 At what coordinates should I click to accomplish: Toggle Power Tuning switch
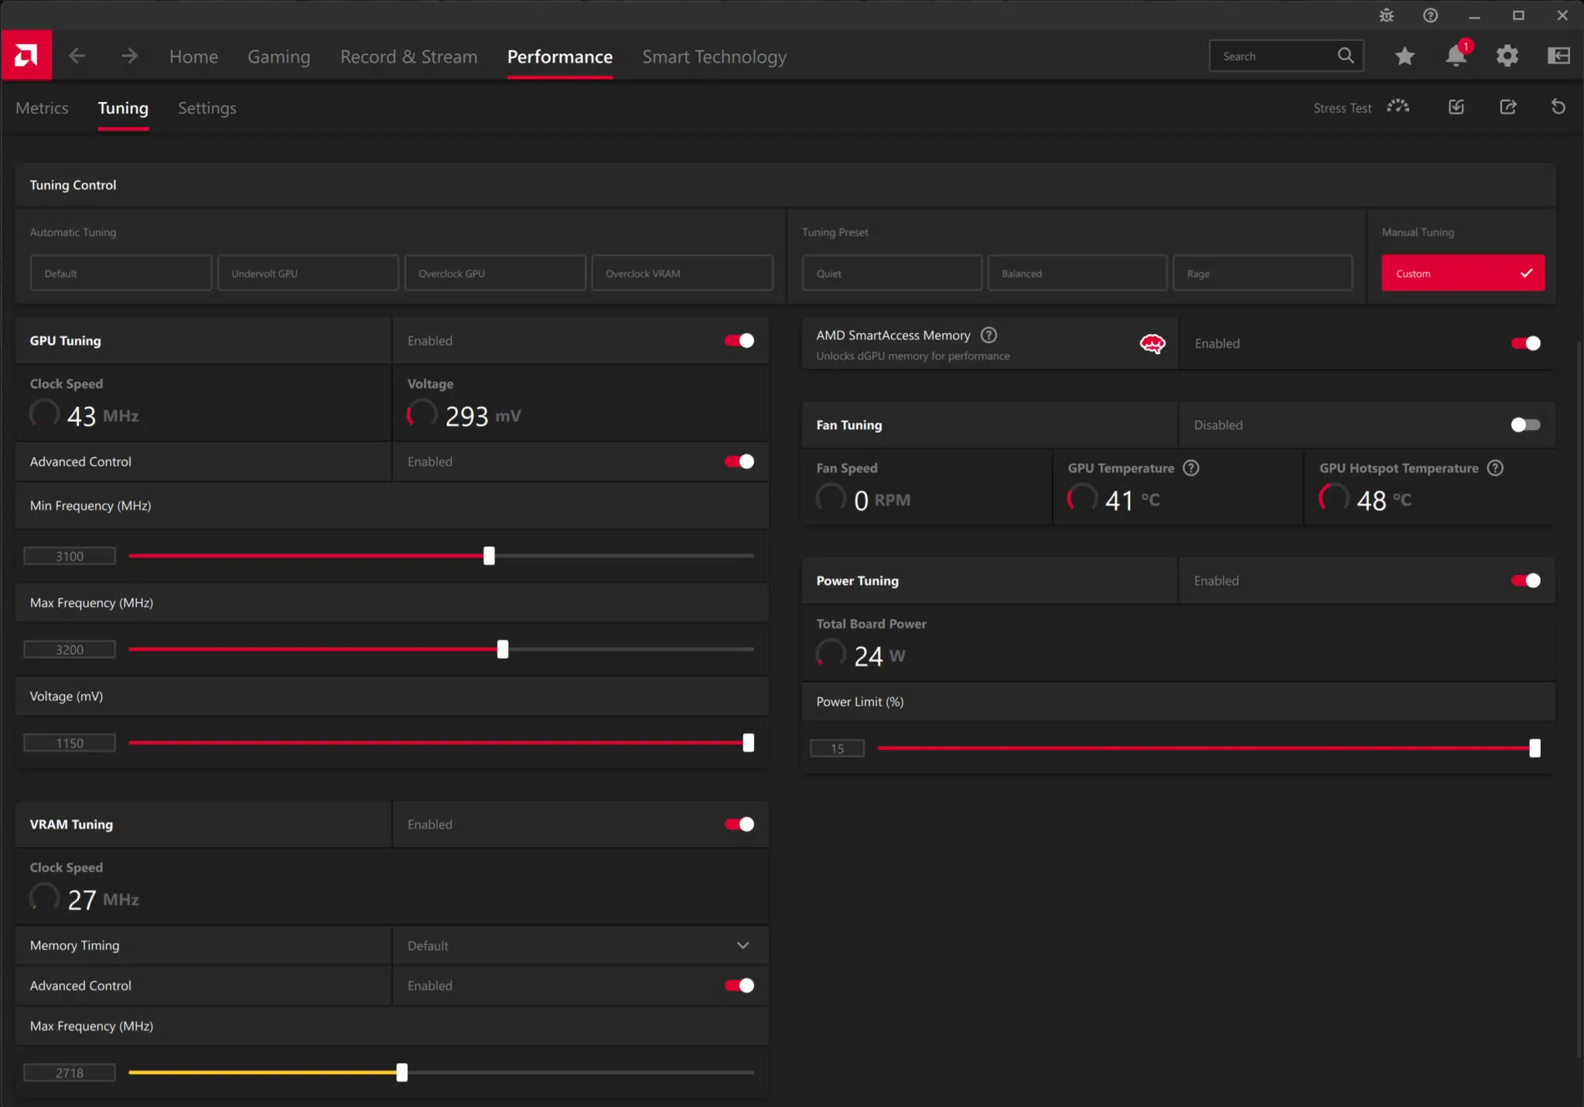(x=1526, y=581)
